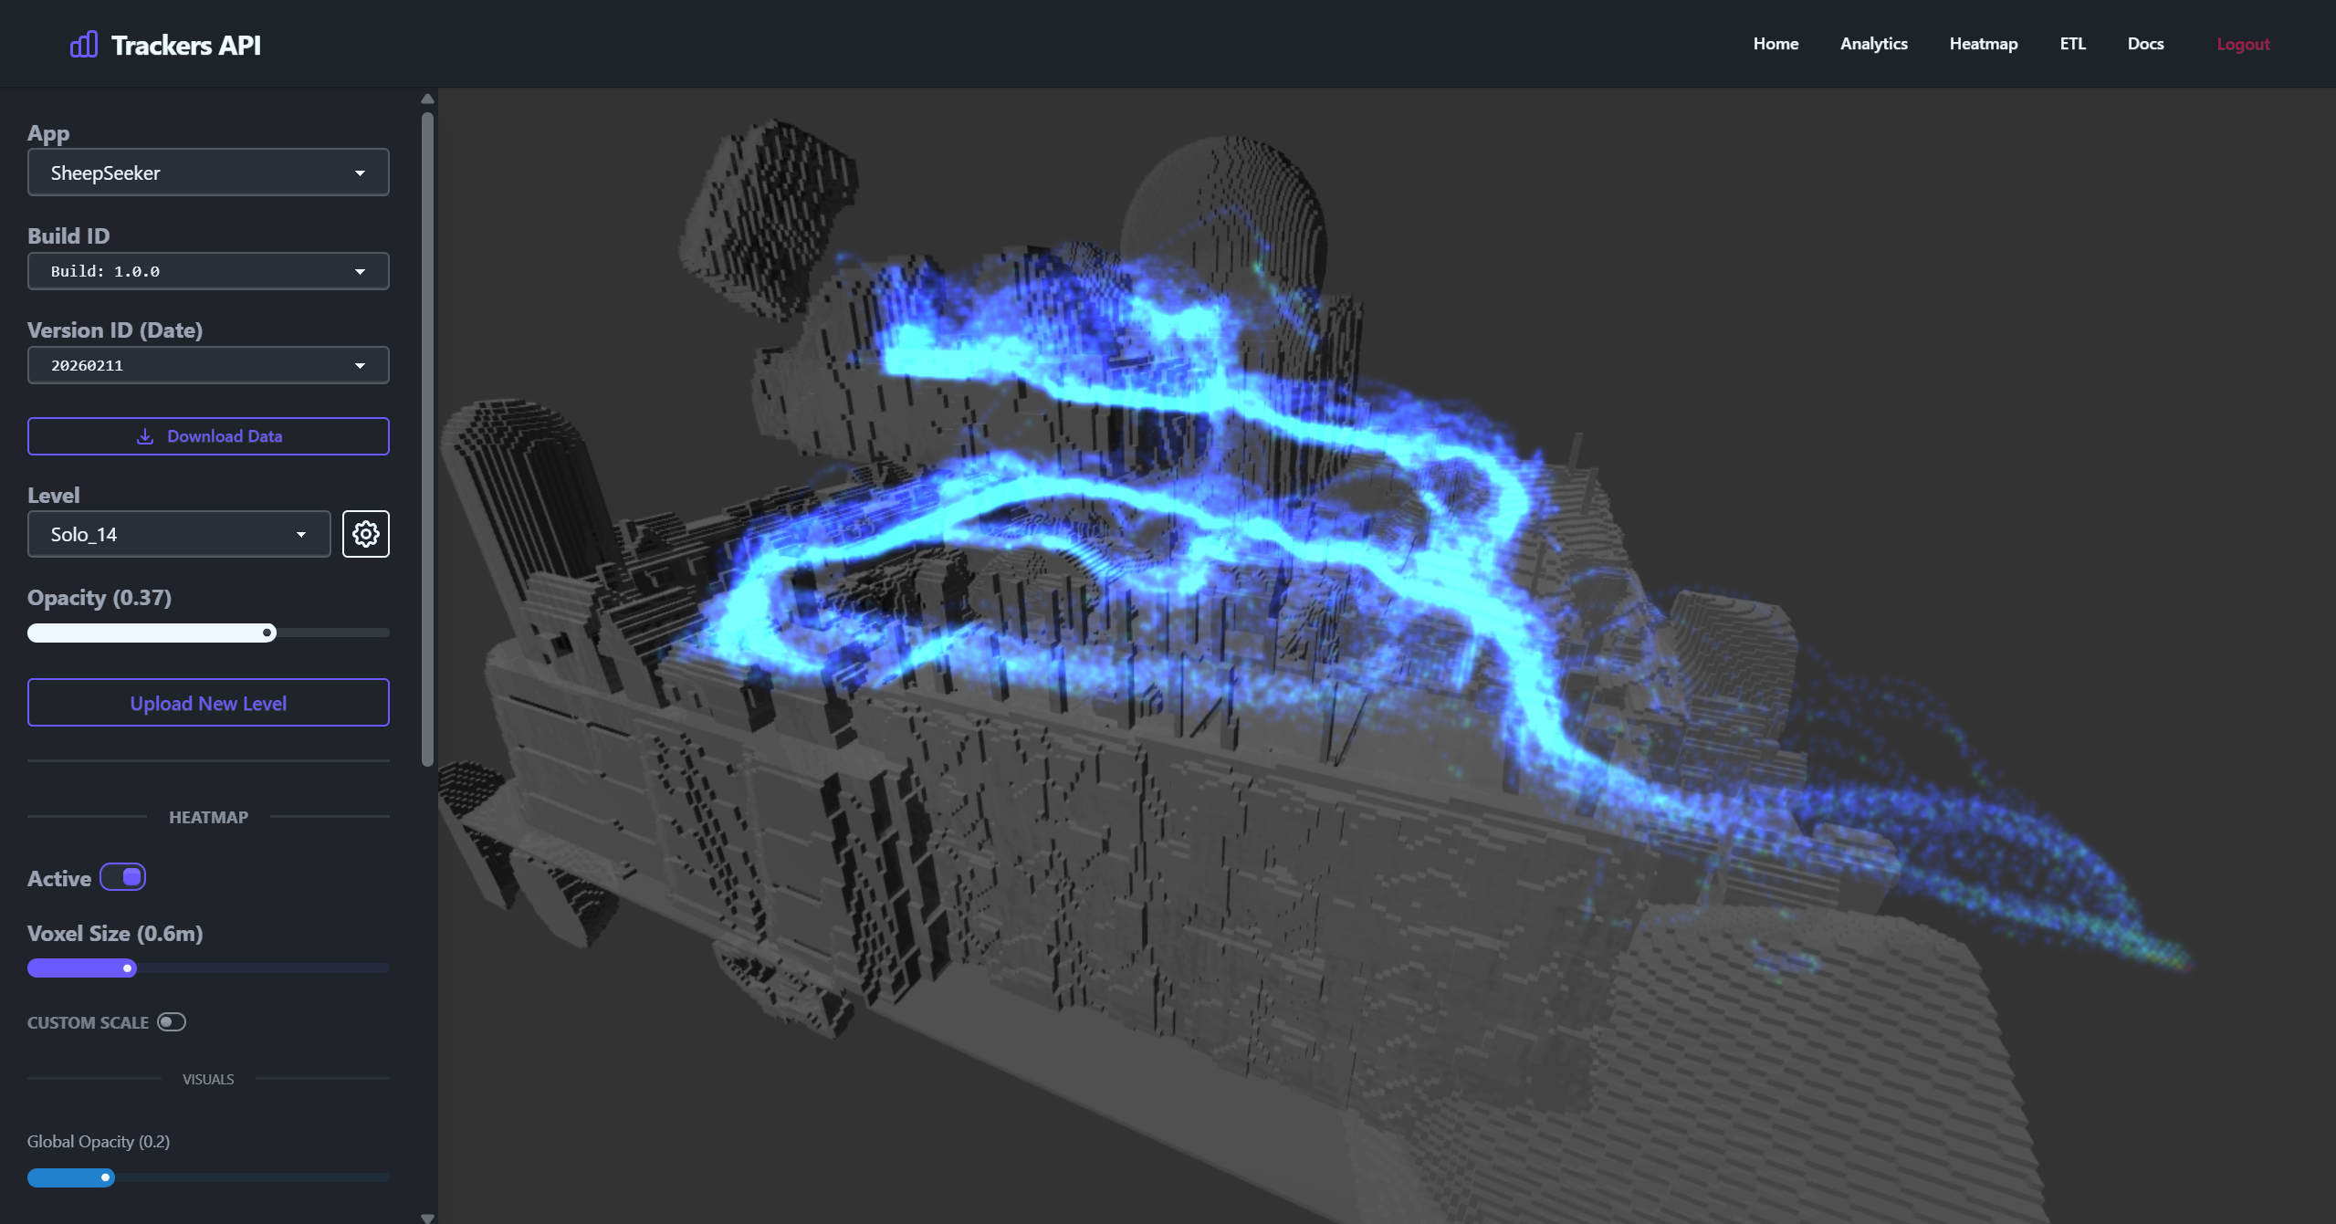Click the Logout link
2336x1224 pixels.
2242,43
